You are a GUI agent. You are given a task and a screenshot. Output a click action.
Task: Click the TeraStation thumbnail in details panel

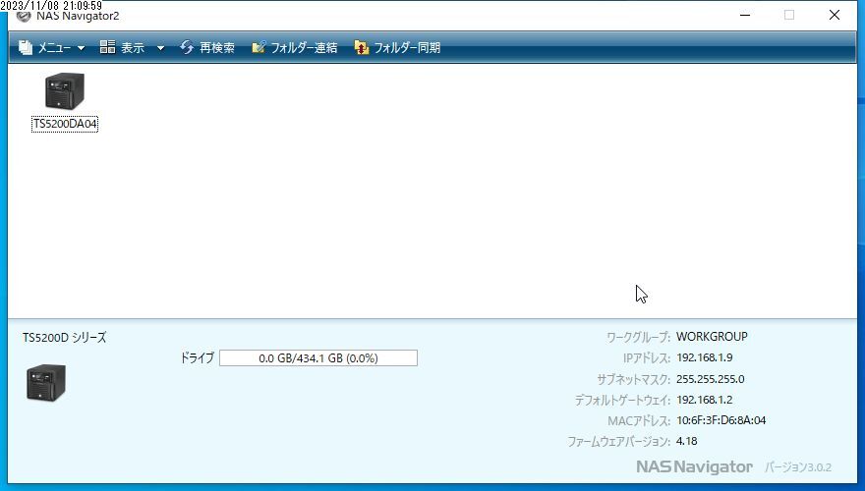(x=46, y=382)
